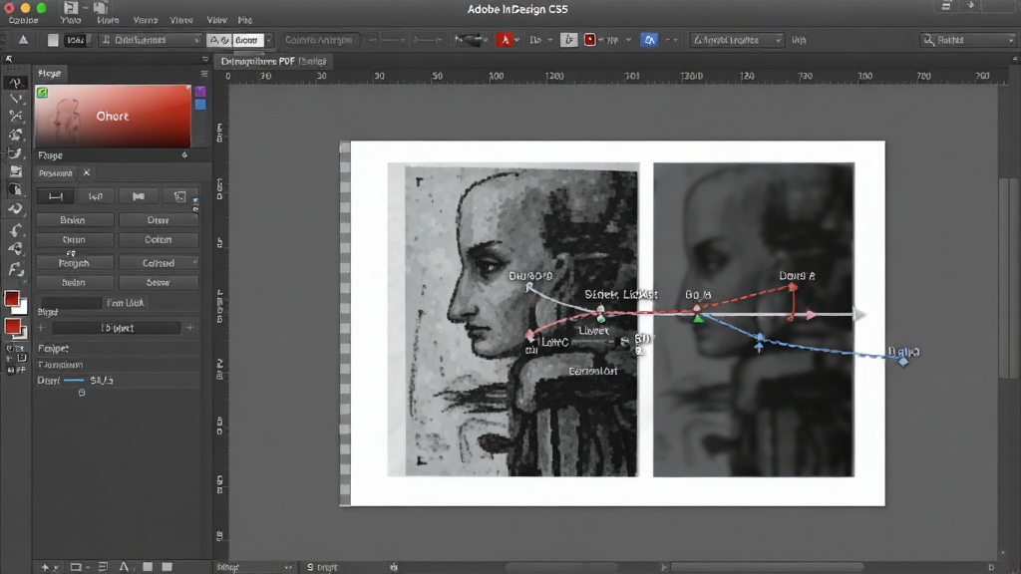The height and width of the screenshot is (574, 1021).
Task: Choose the stacked-lines frame tool in the toolbox
Action: pyautogui.click(x=16, y=171)
